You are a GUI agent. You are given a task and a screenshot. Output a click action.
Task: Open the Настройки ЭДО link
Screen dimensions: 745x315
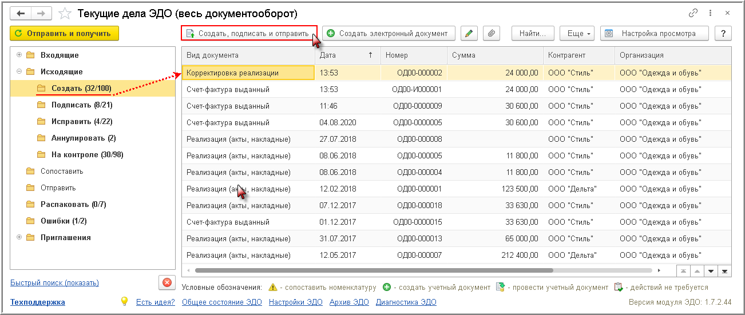pyautogui.click(x=295, y=302)
